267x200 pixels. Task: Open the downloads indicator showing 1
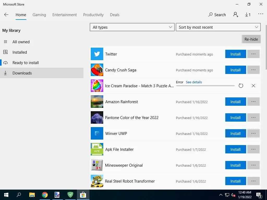click(248, 15)
